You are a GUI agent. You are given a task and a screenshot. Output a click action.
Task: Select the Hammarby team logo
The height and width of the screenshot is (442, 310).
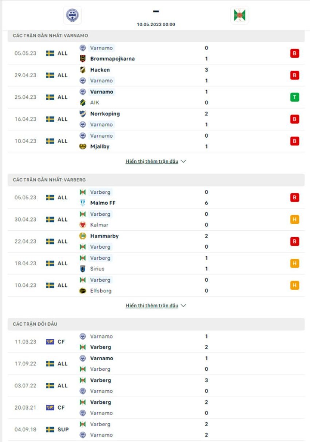83,236
